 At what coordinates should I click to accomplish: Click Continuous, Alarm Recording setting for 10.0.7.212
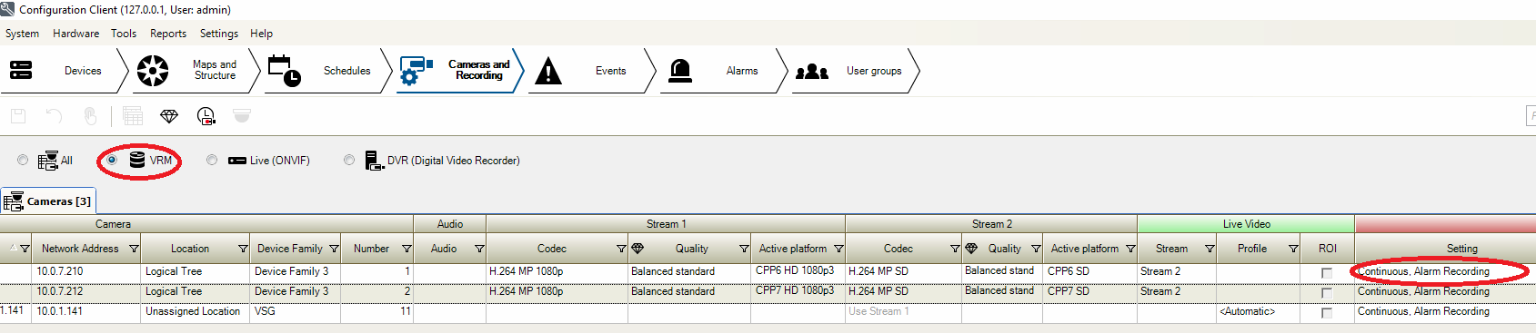(x=1423, y=291)
